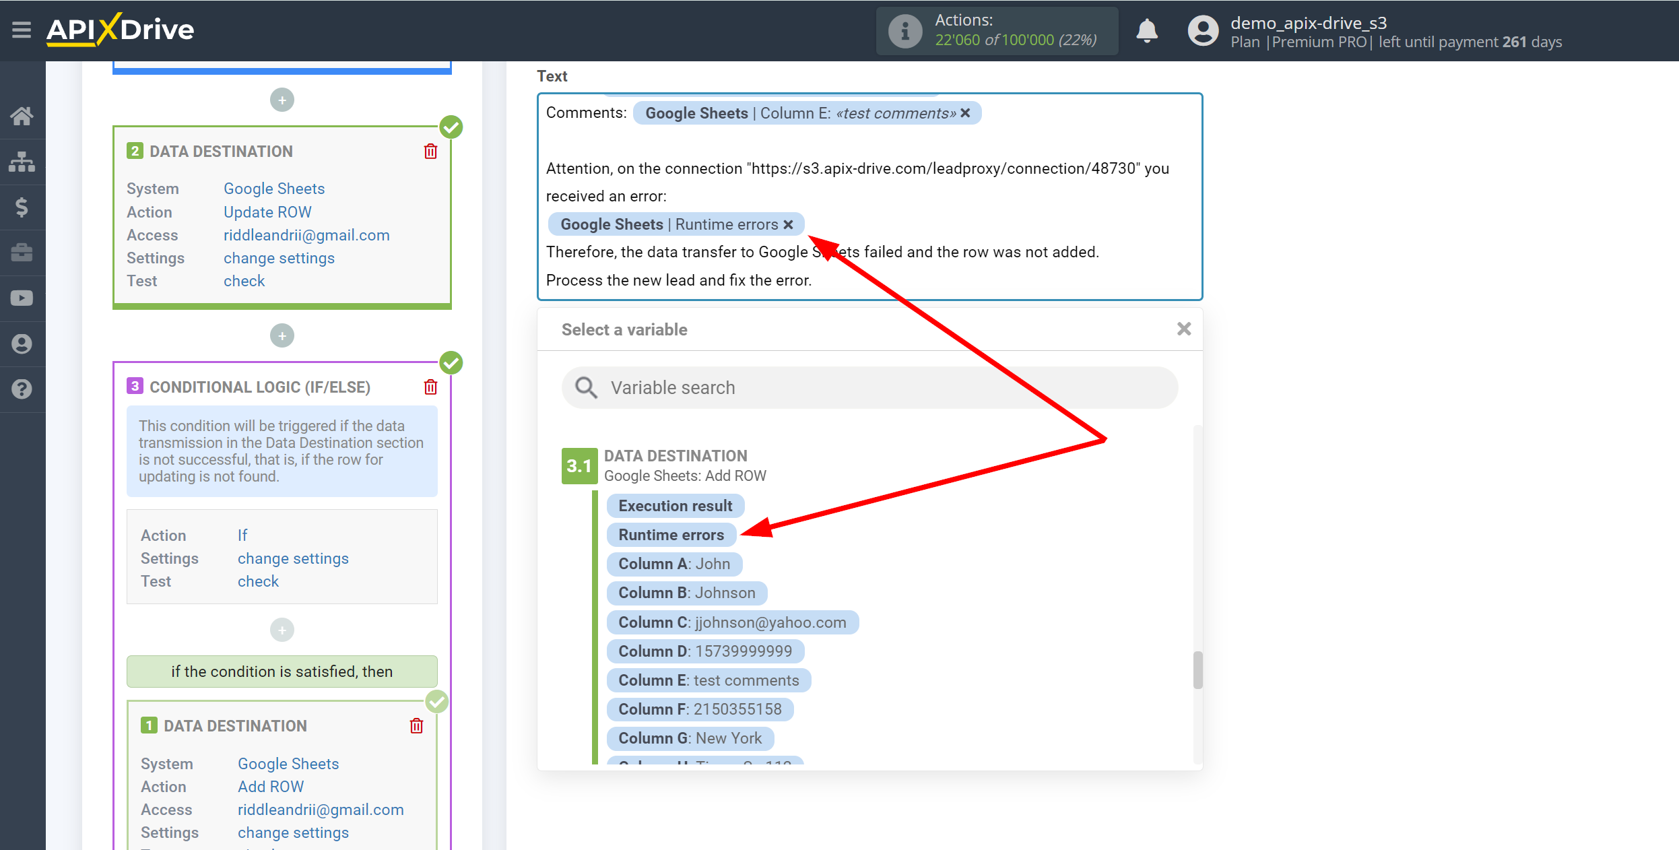Click the 3.1 Data Destination group header
The width and height of the screenshot is (1679, 850).
[x=665, y=465]
